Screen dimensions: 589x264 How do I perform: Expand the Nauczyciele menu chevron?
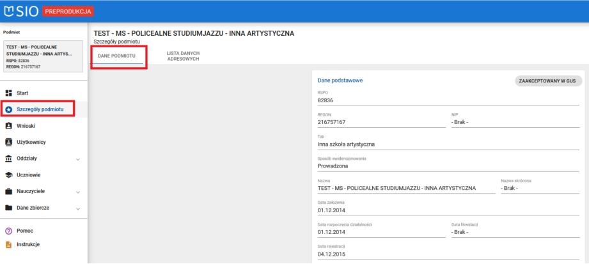click(78, 191)
